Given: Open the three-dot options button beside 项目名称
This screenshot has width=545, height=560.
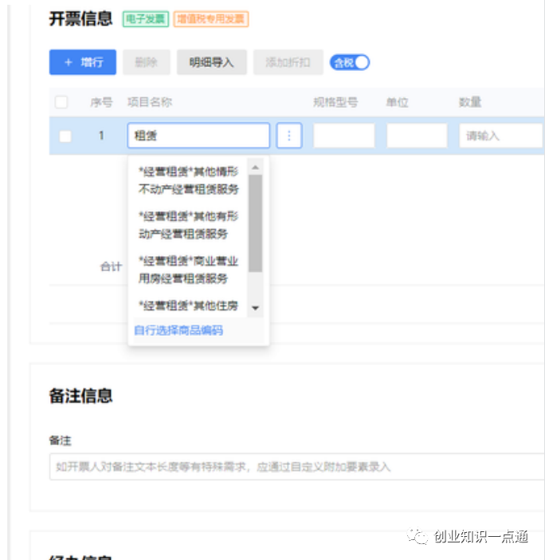Looking at the screenshot, I should pyautogui.click(x=289, y=136).
